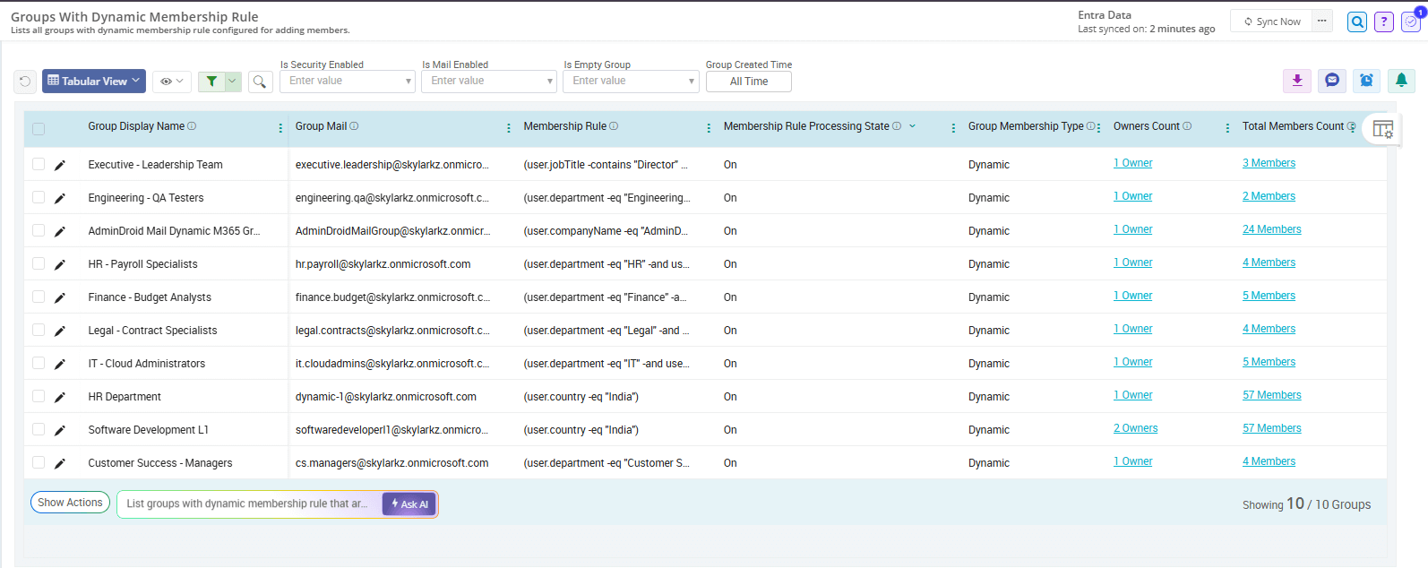This screenshot has width=1428, height=568.
Task: Click the Group Membership Type header
Action: coord(1026,126)
